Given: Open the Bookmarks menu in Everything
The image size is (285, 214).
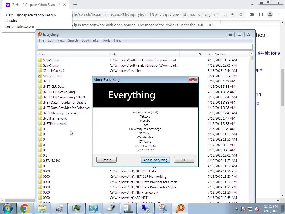Looking at the screenshot, I should [90, 40].
